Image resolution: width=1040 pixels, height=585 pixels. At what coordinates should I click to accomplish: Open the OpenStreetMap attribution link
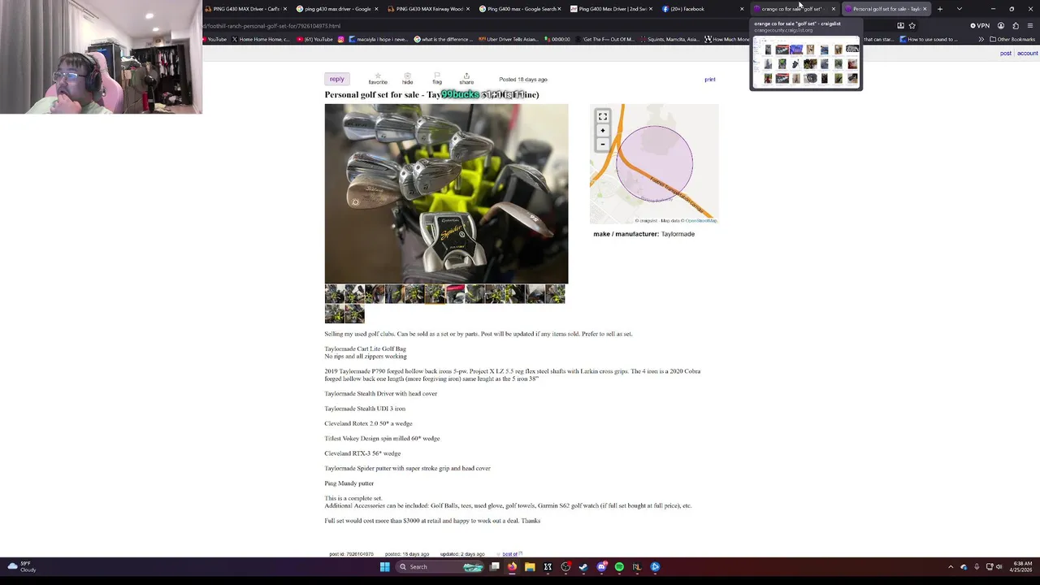click(x=700, y=221)
